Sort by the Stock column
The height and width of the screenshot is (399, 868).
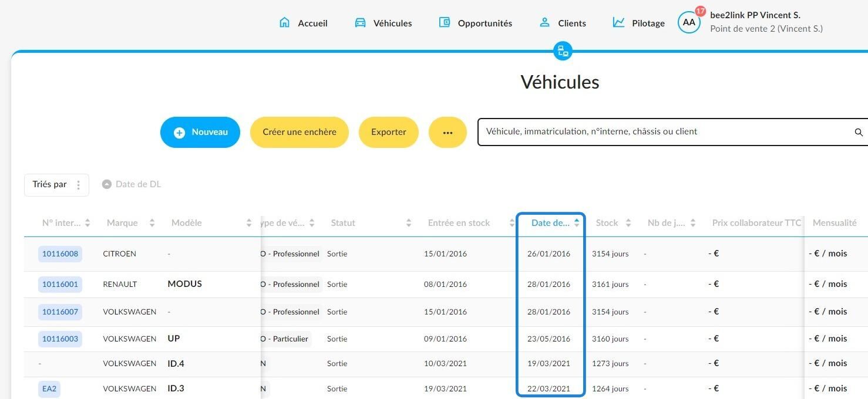click(613, 223)
